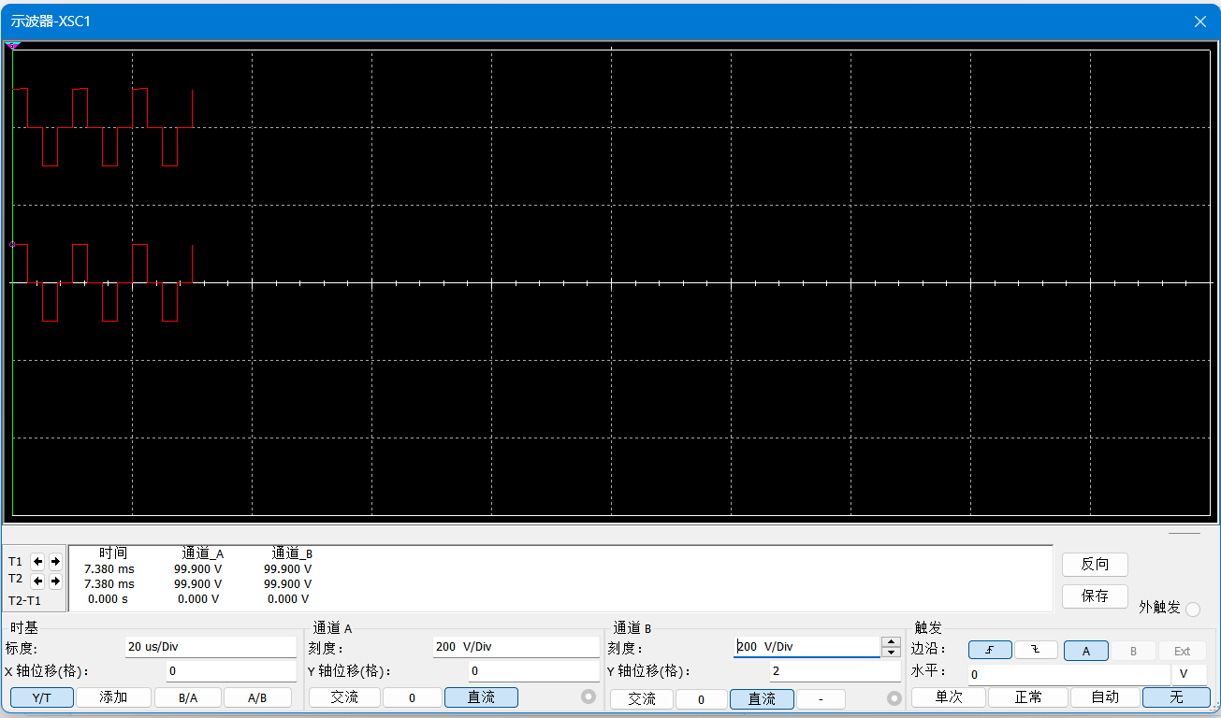This screenshot has width=1221, height=718.
Task: Set trigger mode to 无
Action: coord(1176,697)
